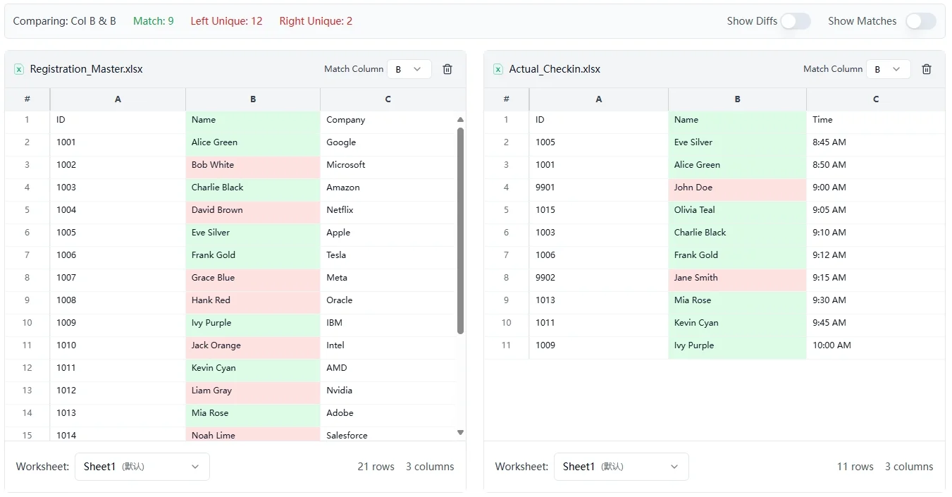
Task: Enable the Show Matches toggle
Action: (921, 21)
